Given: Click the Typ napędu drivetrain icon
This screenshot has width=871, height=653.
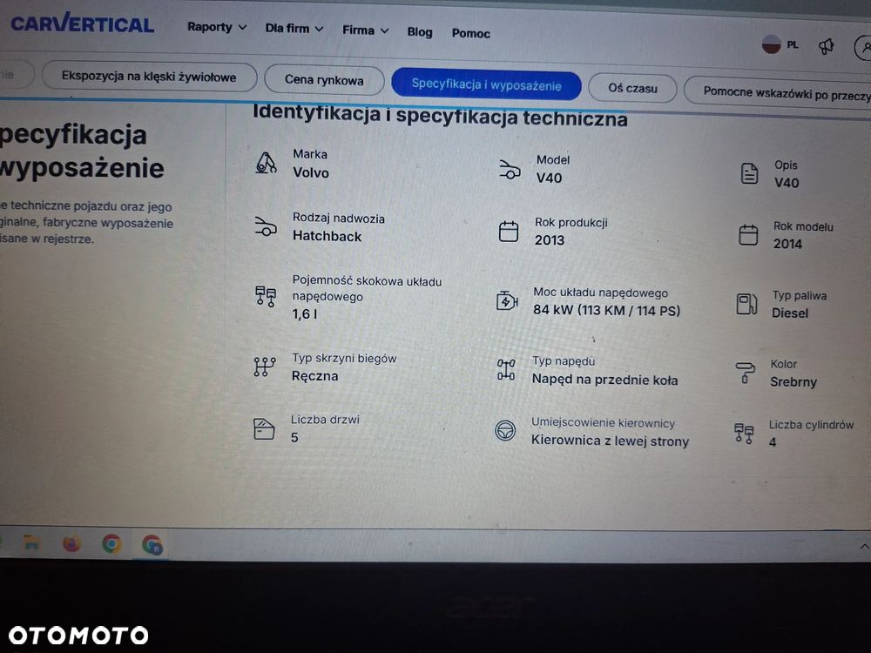Looking at the screenshot, I should click(x=506, y=370).
